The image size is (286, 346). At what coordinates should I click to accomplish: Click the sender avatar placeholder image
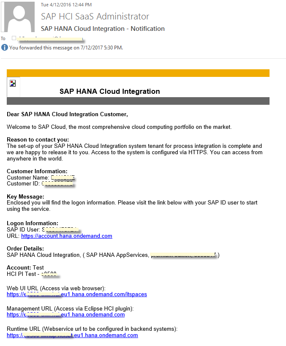pyautogui.click(x=18, y=17)
